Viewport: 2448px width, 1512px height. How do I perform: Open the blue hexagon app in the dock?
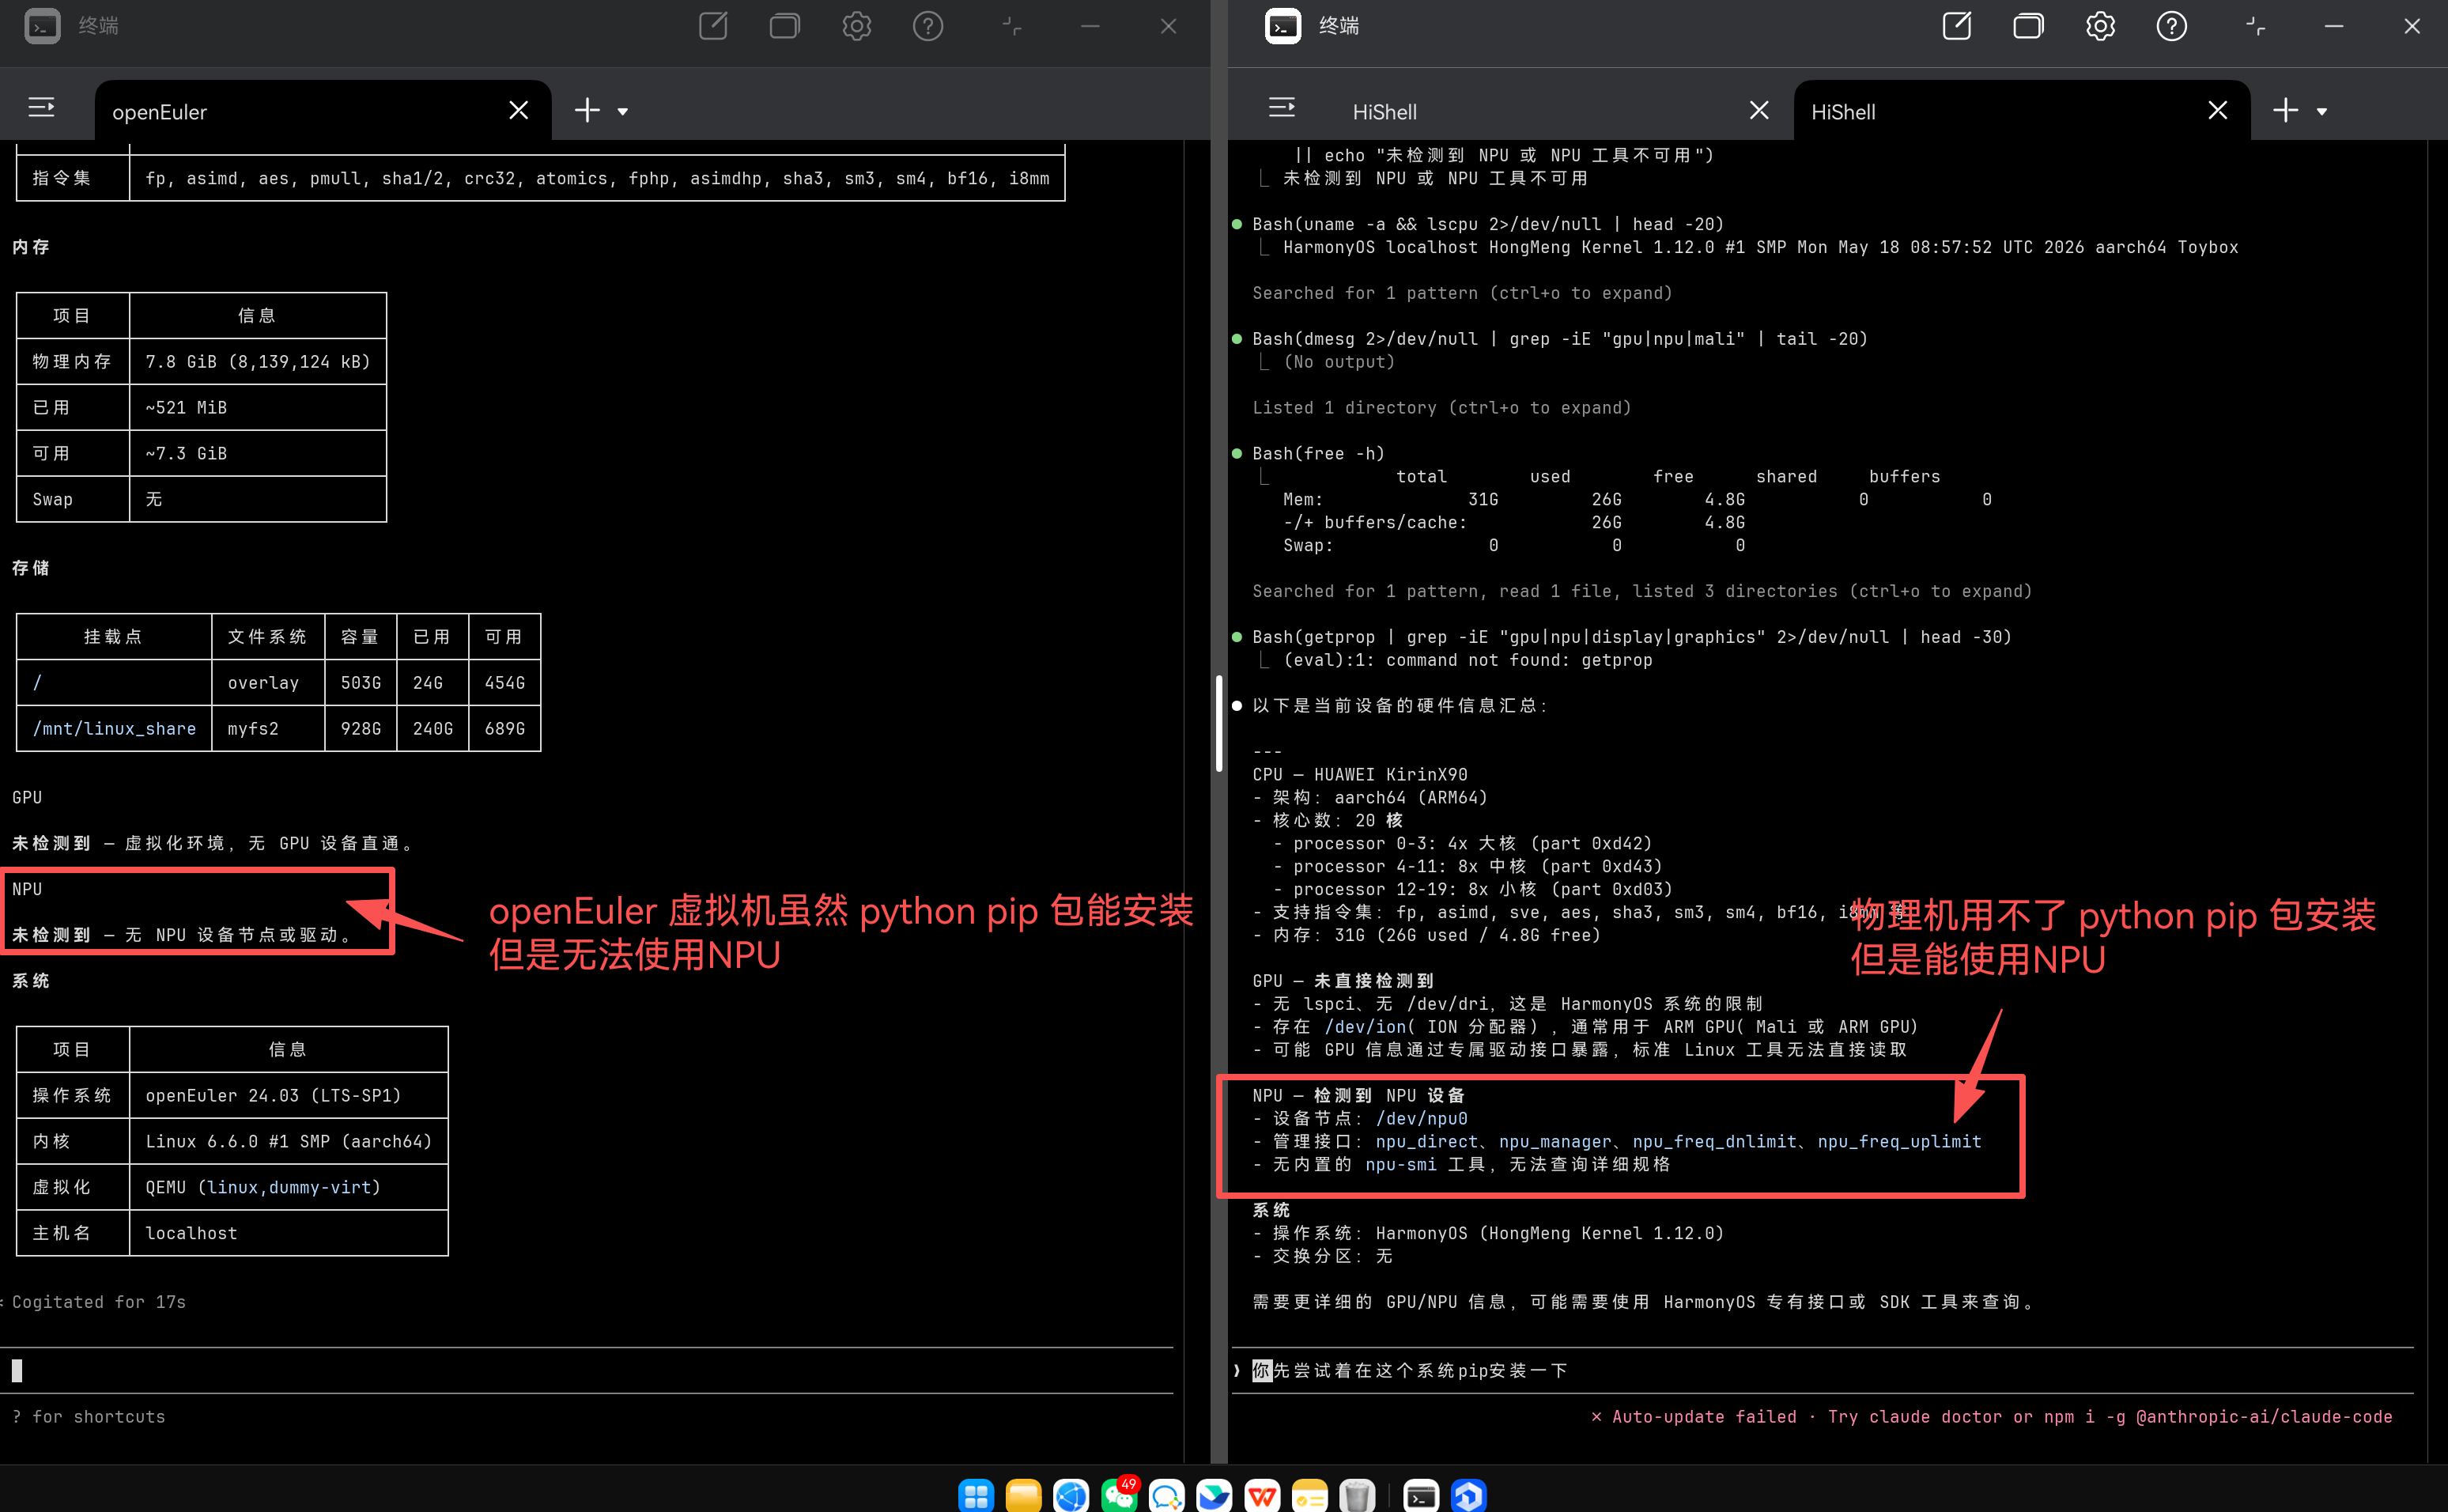pyautogui.click(x=1468, y=1495)
